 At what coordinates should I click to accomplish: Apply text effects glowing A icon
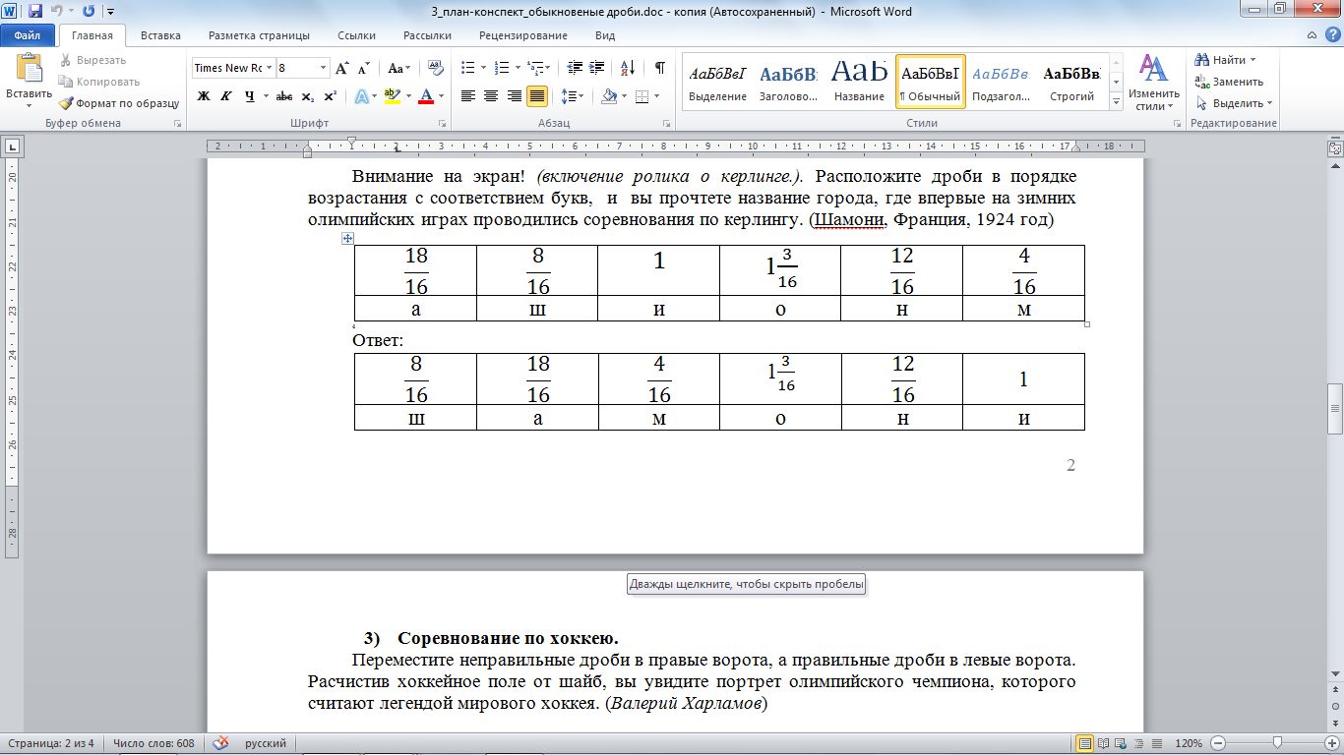pos(361,96)
